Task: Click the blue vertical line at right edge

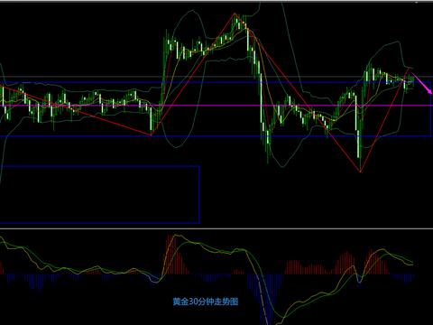Action: pos(431,109)
